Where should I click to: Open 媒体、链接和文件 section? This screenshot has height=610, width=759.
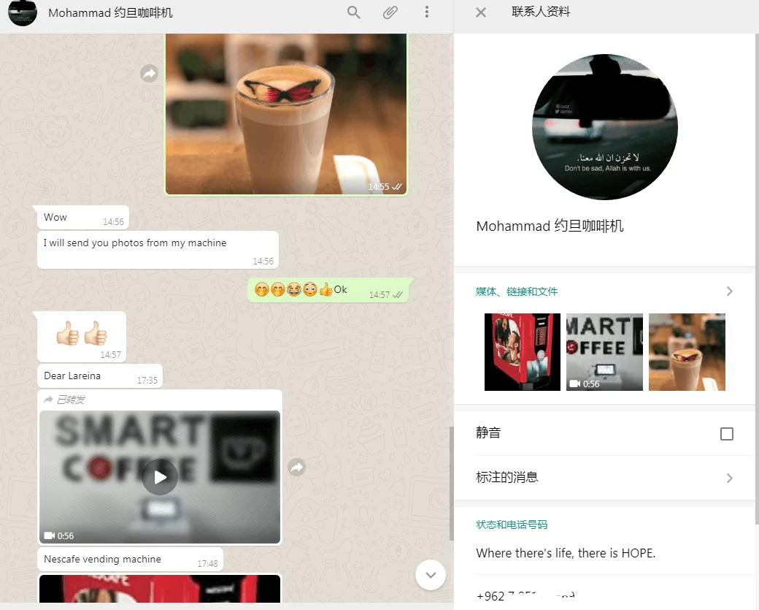click(517, 291)
